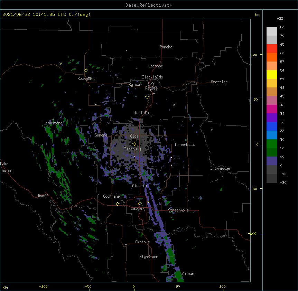Click the -100 tick on bottom axis
The width and height of the screenshot is (298, 291).
(x=43, y=286)
